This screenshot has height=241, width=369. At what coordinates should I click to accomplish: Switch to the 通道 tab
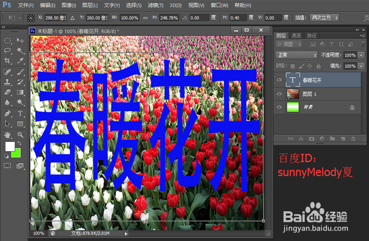point(296,36)
